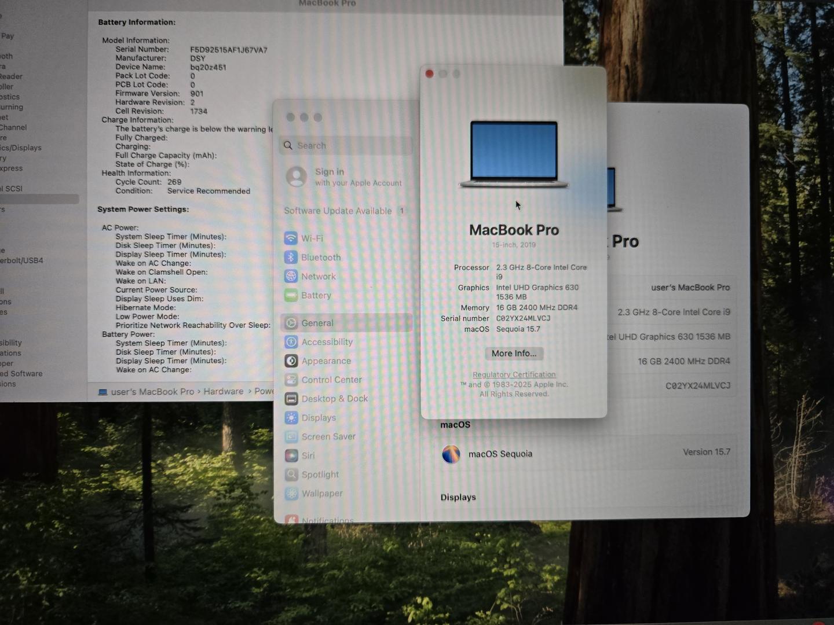
Task: Select Graphics/Displays in System Information sidebar
Action: (21, 148)
